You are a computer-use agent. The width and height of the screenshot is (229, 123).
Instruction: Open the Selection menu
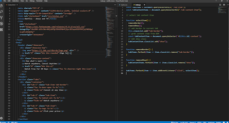15,1
